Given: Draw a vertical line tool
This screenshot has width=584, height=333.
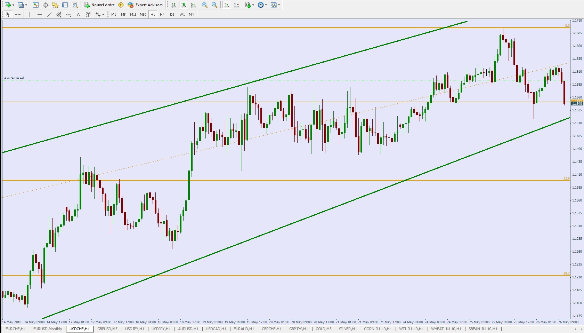Looking at the screenshot, I should pos(30,14).
